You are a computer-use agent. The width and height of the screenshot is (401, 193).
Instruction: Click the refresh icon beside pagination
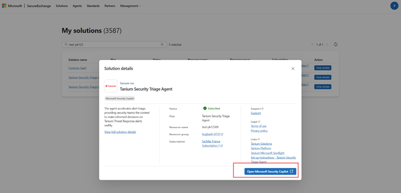click(x=336, y=45)
